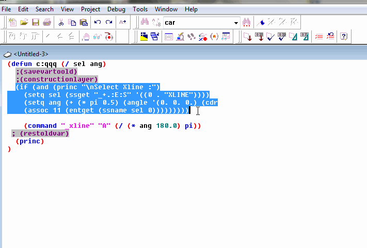
Task: Click the '; (restoldvar)' comment line
Action: pos(40,134)
